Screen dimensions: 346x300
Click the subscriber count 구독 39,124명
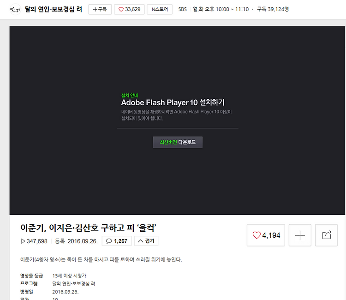tap(273, 9)
